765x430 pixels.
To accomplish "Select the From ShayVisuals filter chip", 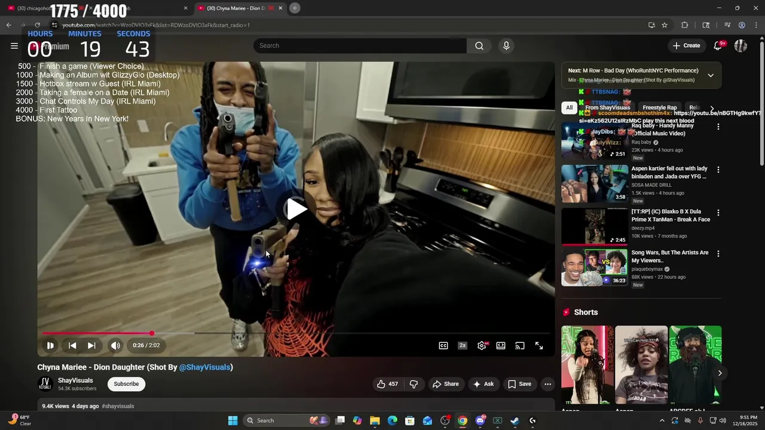I will click(x=608, y=107).
